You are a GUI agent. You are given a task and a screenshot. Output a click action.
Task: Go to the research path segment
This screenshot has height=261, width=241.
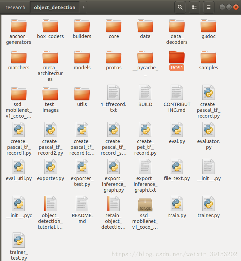pos(15,7)
